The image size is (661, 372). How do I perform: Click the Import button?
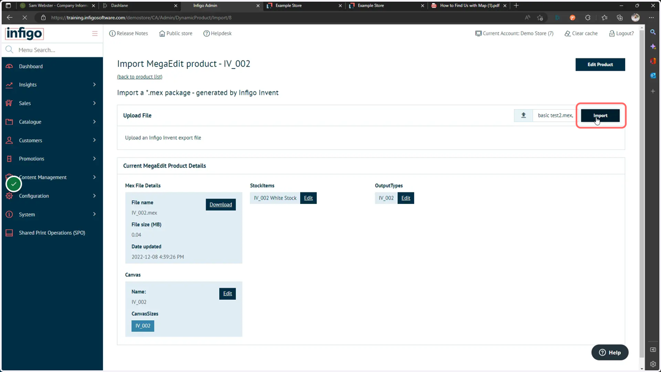(x=600, y=115)
